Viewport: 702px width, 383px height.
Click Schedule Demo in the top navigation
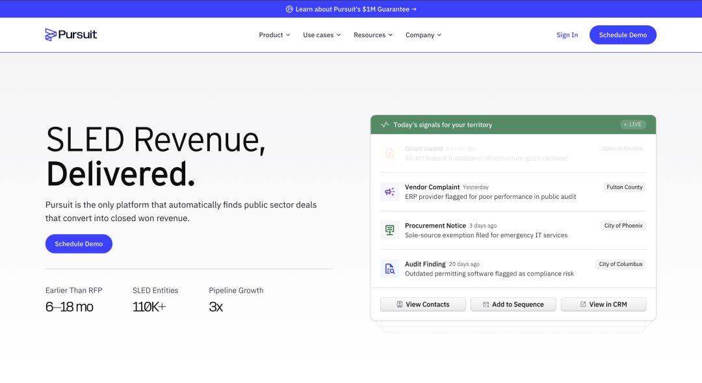tap(623, 35)
